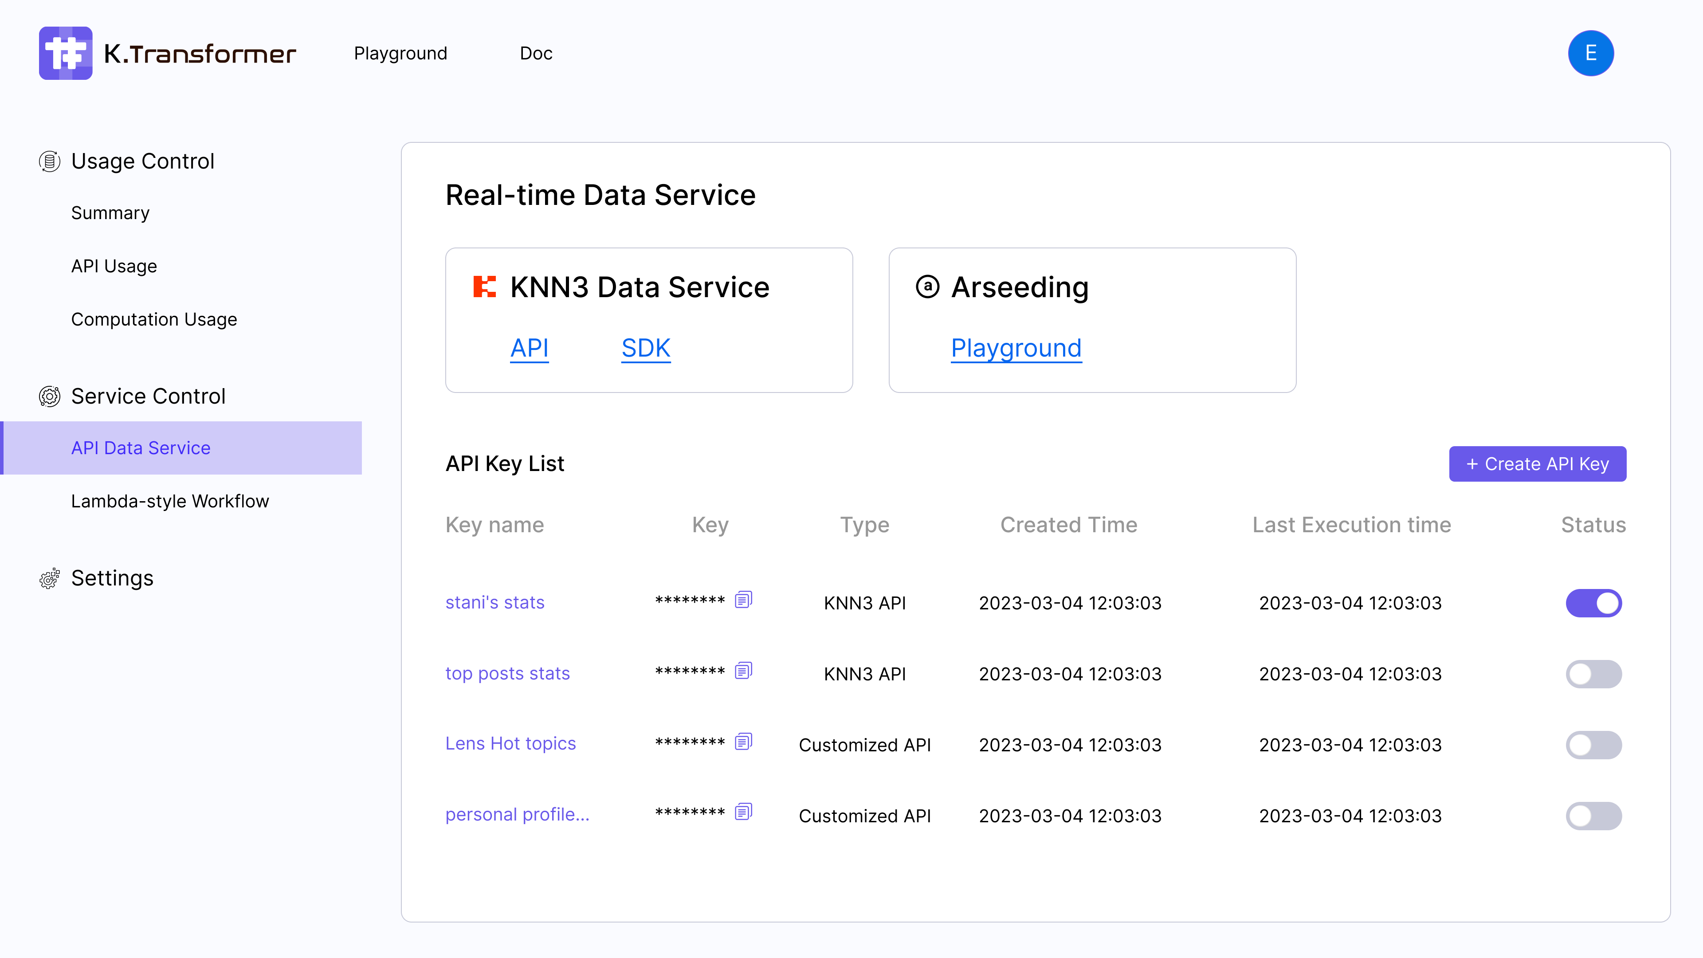Click the Real-time Data Service heading
This screenshot has height=958, width=1703.
tap(600, 195)
